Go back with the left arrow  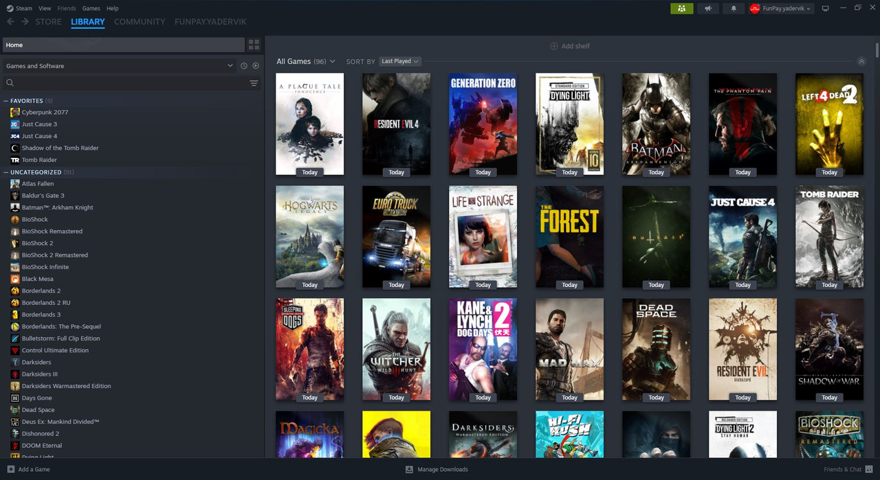click(x=10, y=22)
